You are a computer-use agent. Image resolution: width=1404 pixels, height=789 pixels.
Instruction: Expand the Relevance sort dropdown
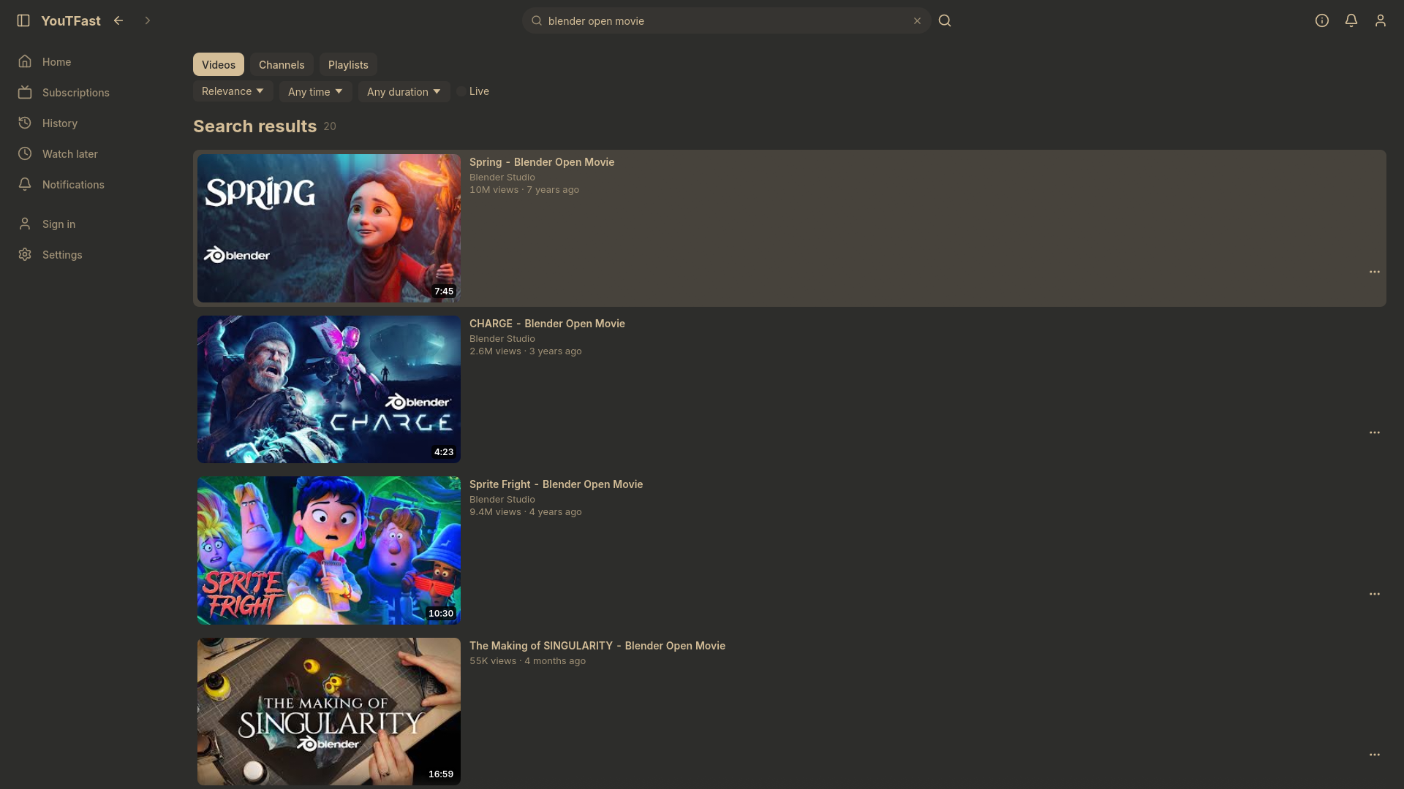(233, 91)
